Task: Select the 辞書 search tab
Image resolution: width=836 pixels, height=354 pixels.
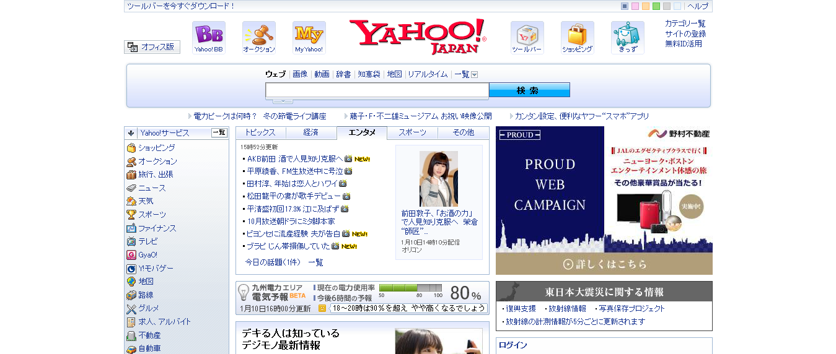Action: pyautogui.click(x=343, y=74)
